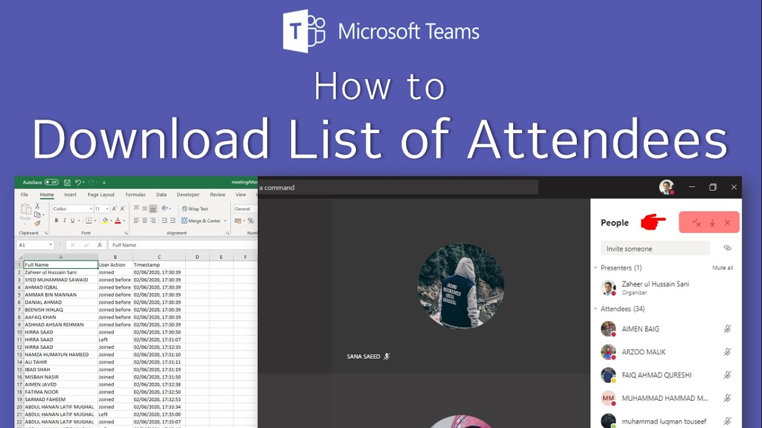Open the Formulas ribbon tab
Viewport: 762px width, 428px height.
pyautogui.click(x=135, y=194)
